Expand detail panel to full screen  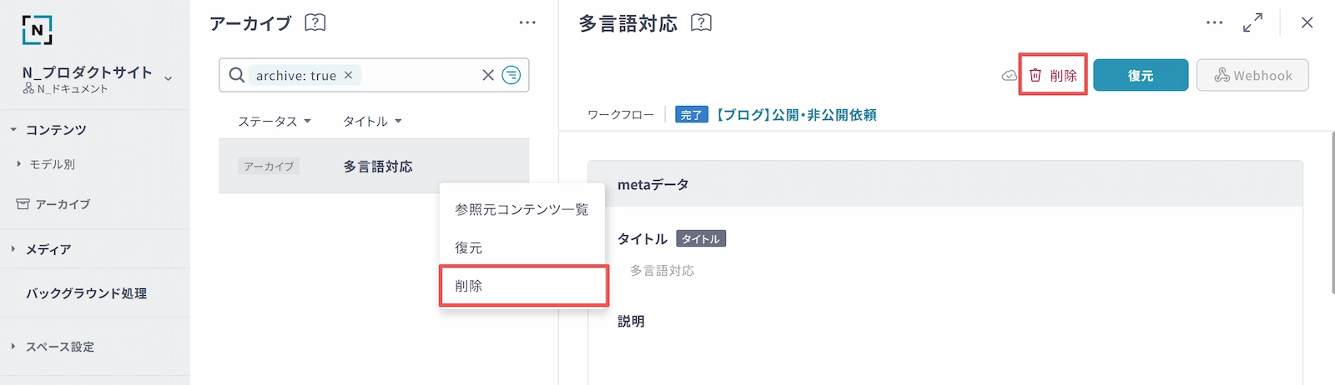(x=1252, y=22)
